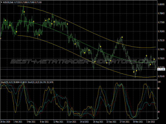The height and width of the screenshot is (124, 166).
Task: Click the stochastic scale level 20
Action: coord(159,112)
